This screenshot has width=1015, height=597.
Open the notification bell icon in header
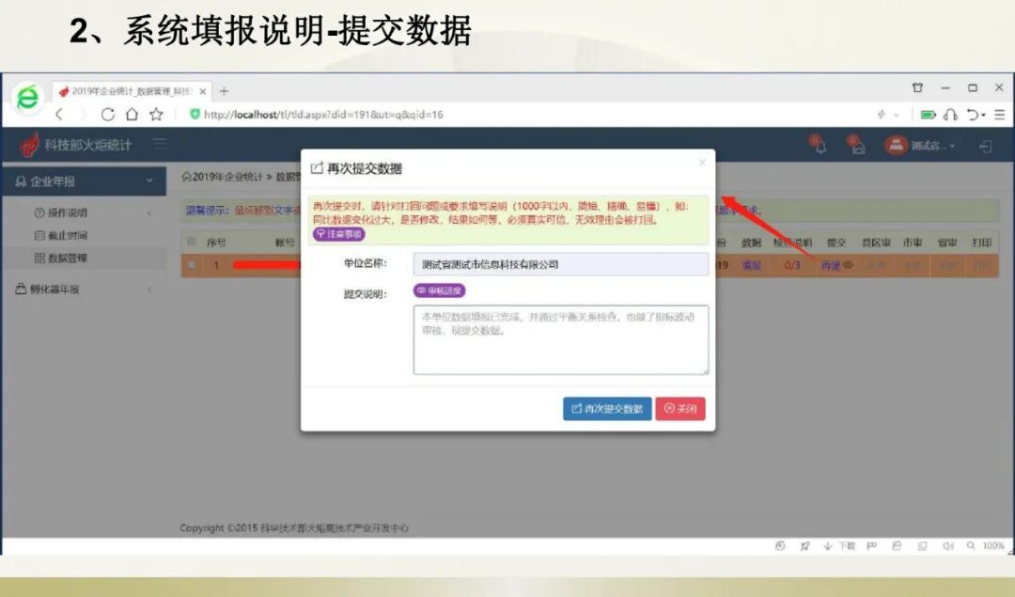[819, 145]
